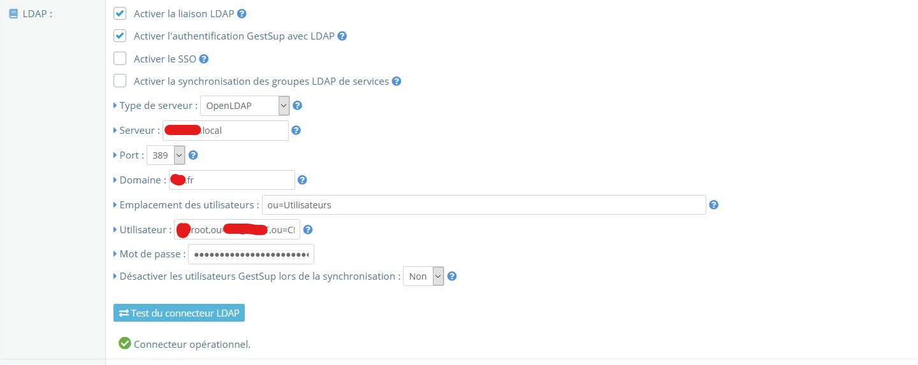Image resolution: width=918 pixels, height=365 pixels.
Task: Expand the Port 389 dropdown
Action: point(166,155)
